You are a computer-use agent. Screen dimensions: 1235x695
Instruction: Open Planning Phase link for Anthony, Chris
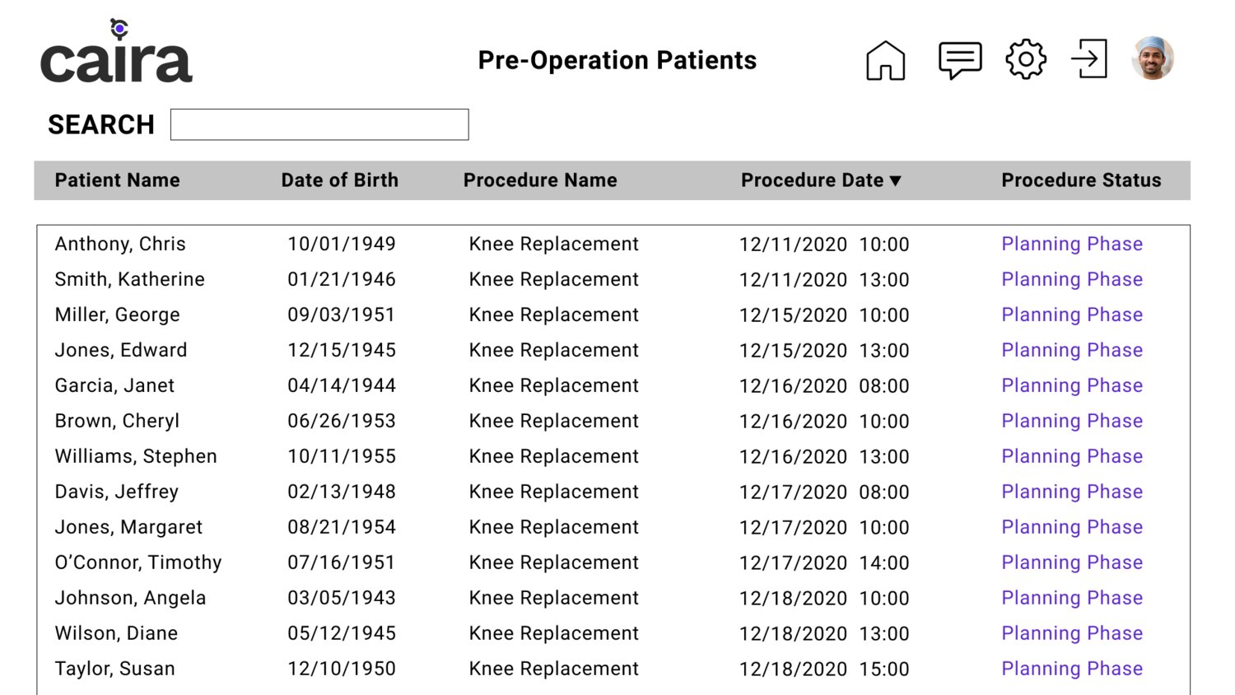coord(1072,244)
